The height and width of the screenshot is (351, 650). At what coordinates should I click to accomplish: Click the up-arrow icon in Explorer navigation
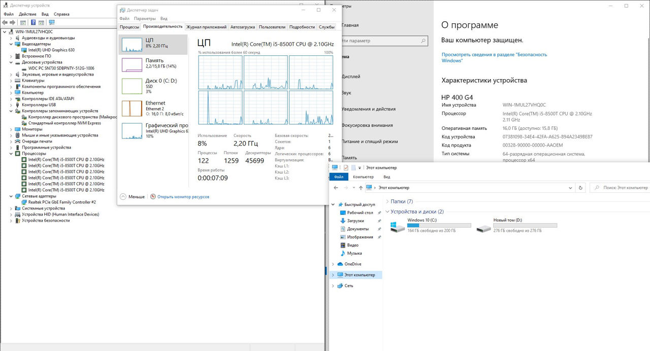click(x=361, y=188)
